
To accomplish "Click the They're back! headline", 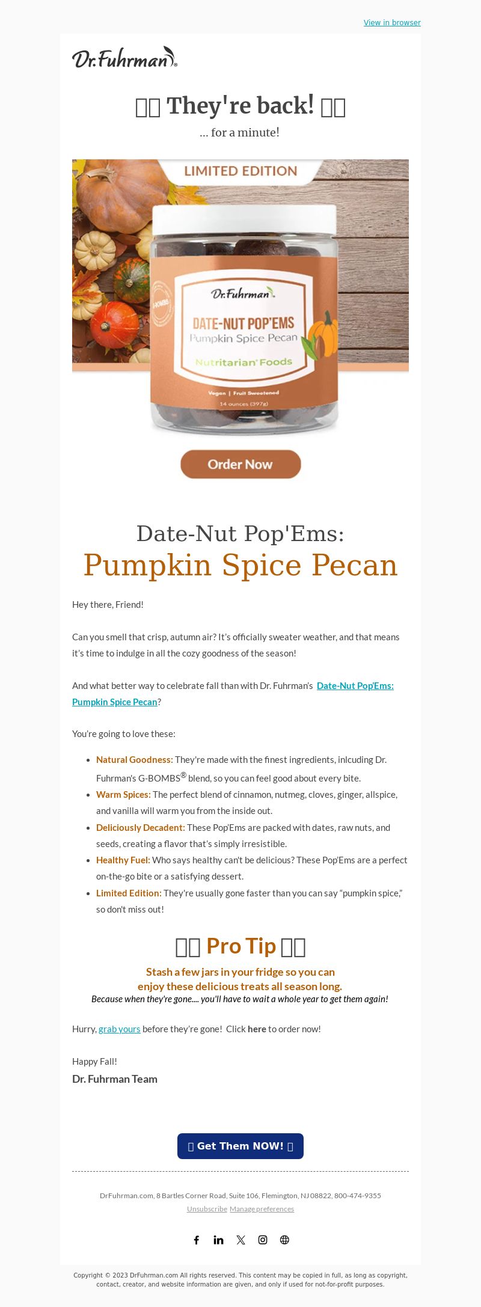I will [240, 106].
